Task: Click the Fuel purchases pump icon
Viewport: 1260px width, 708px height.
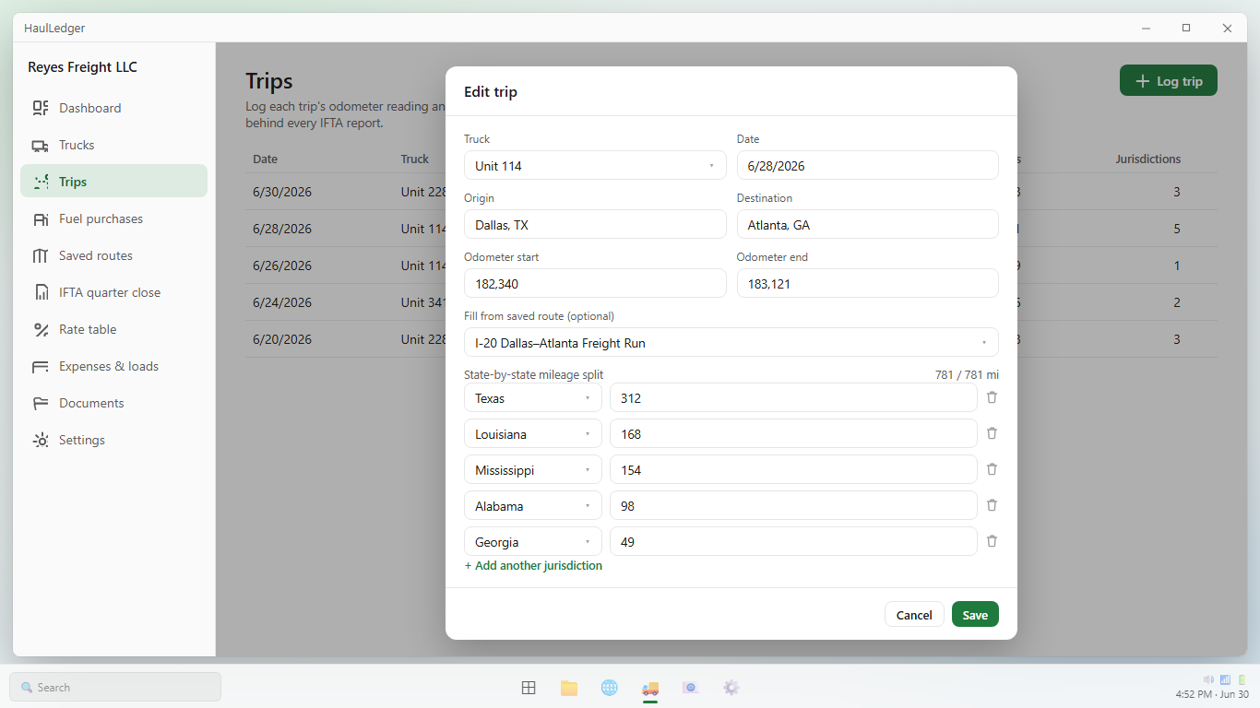Action: point(41,218)
